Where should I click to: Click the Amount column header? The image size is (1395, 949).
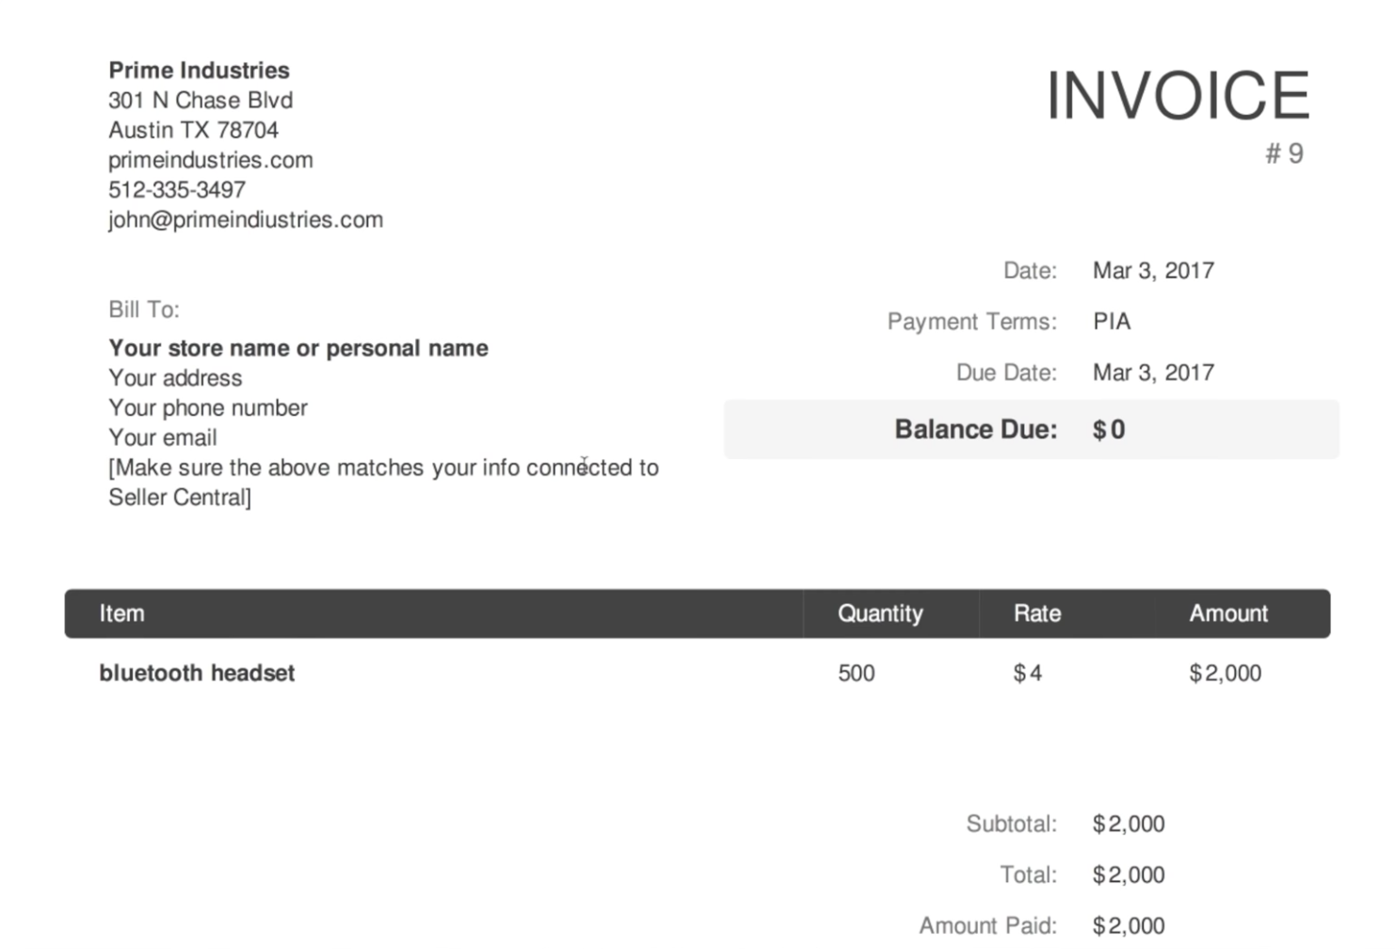click(x=1228, y=613)
